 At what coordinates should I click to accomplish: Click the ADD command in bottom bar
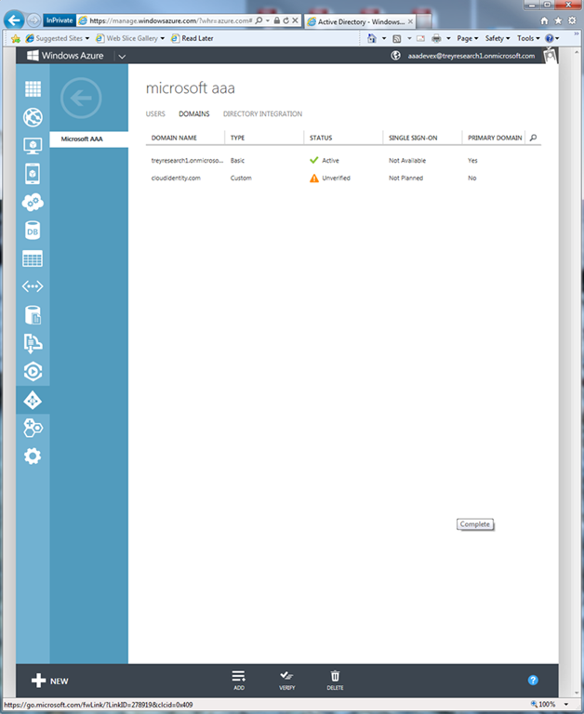[x=239, y=680]
